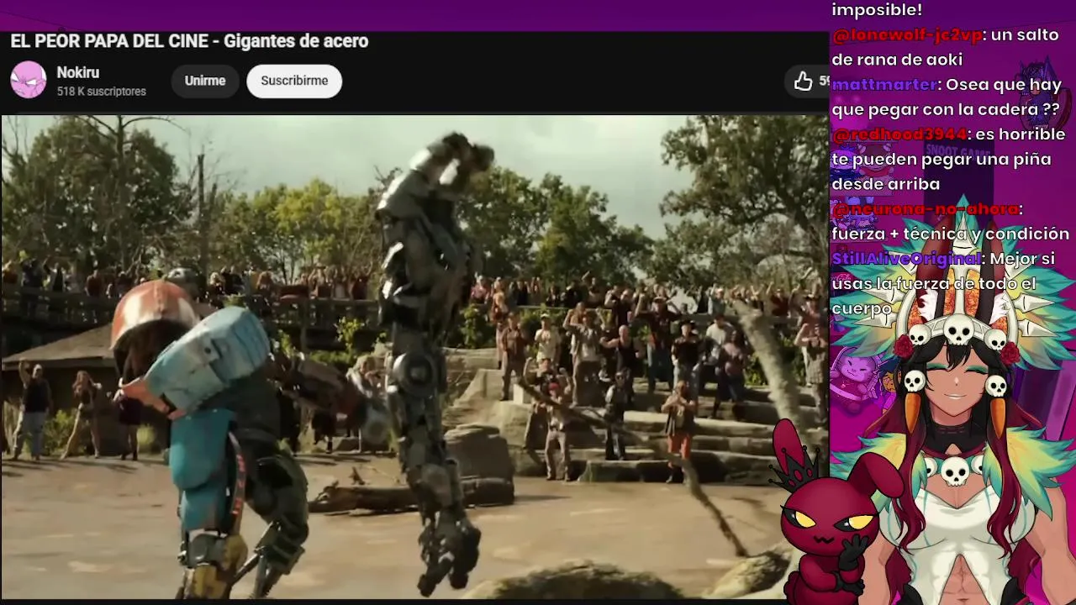Viewport: 1076px width, 605px height.
Task: Click username mattmarter in chat
Action: point(884,85)
